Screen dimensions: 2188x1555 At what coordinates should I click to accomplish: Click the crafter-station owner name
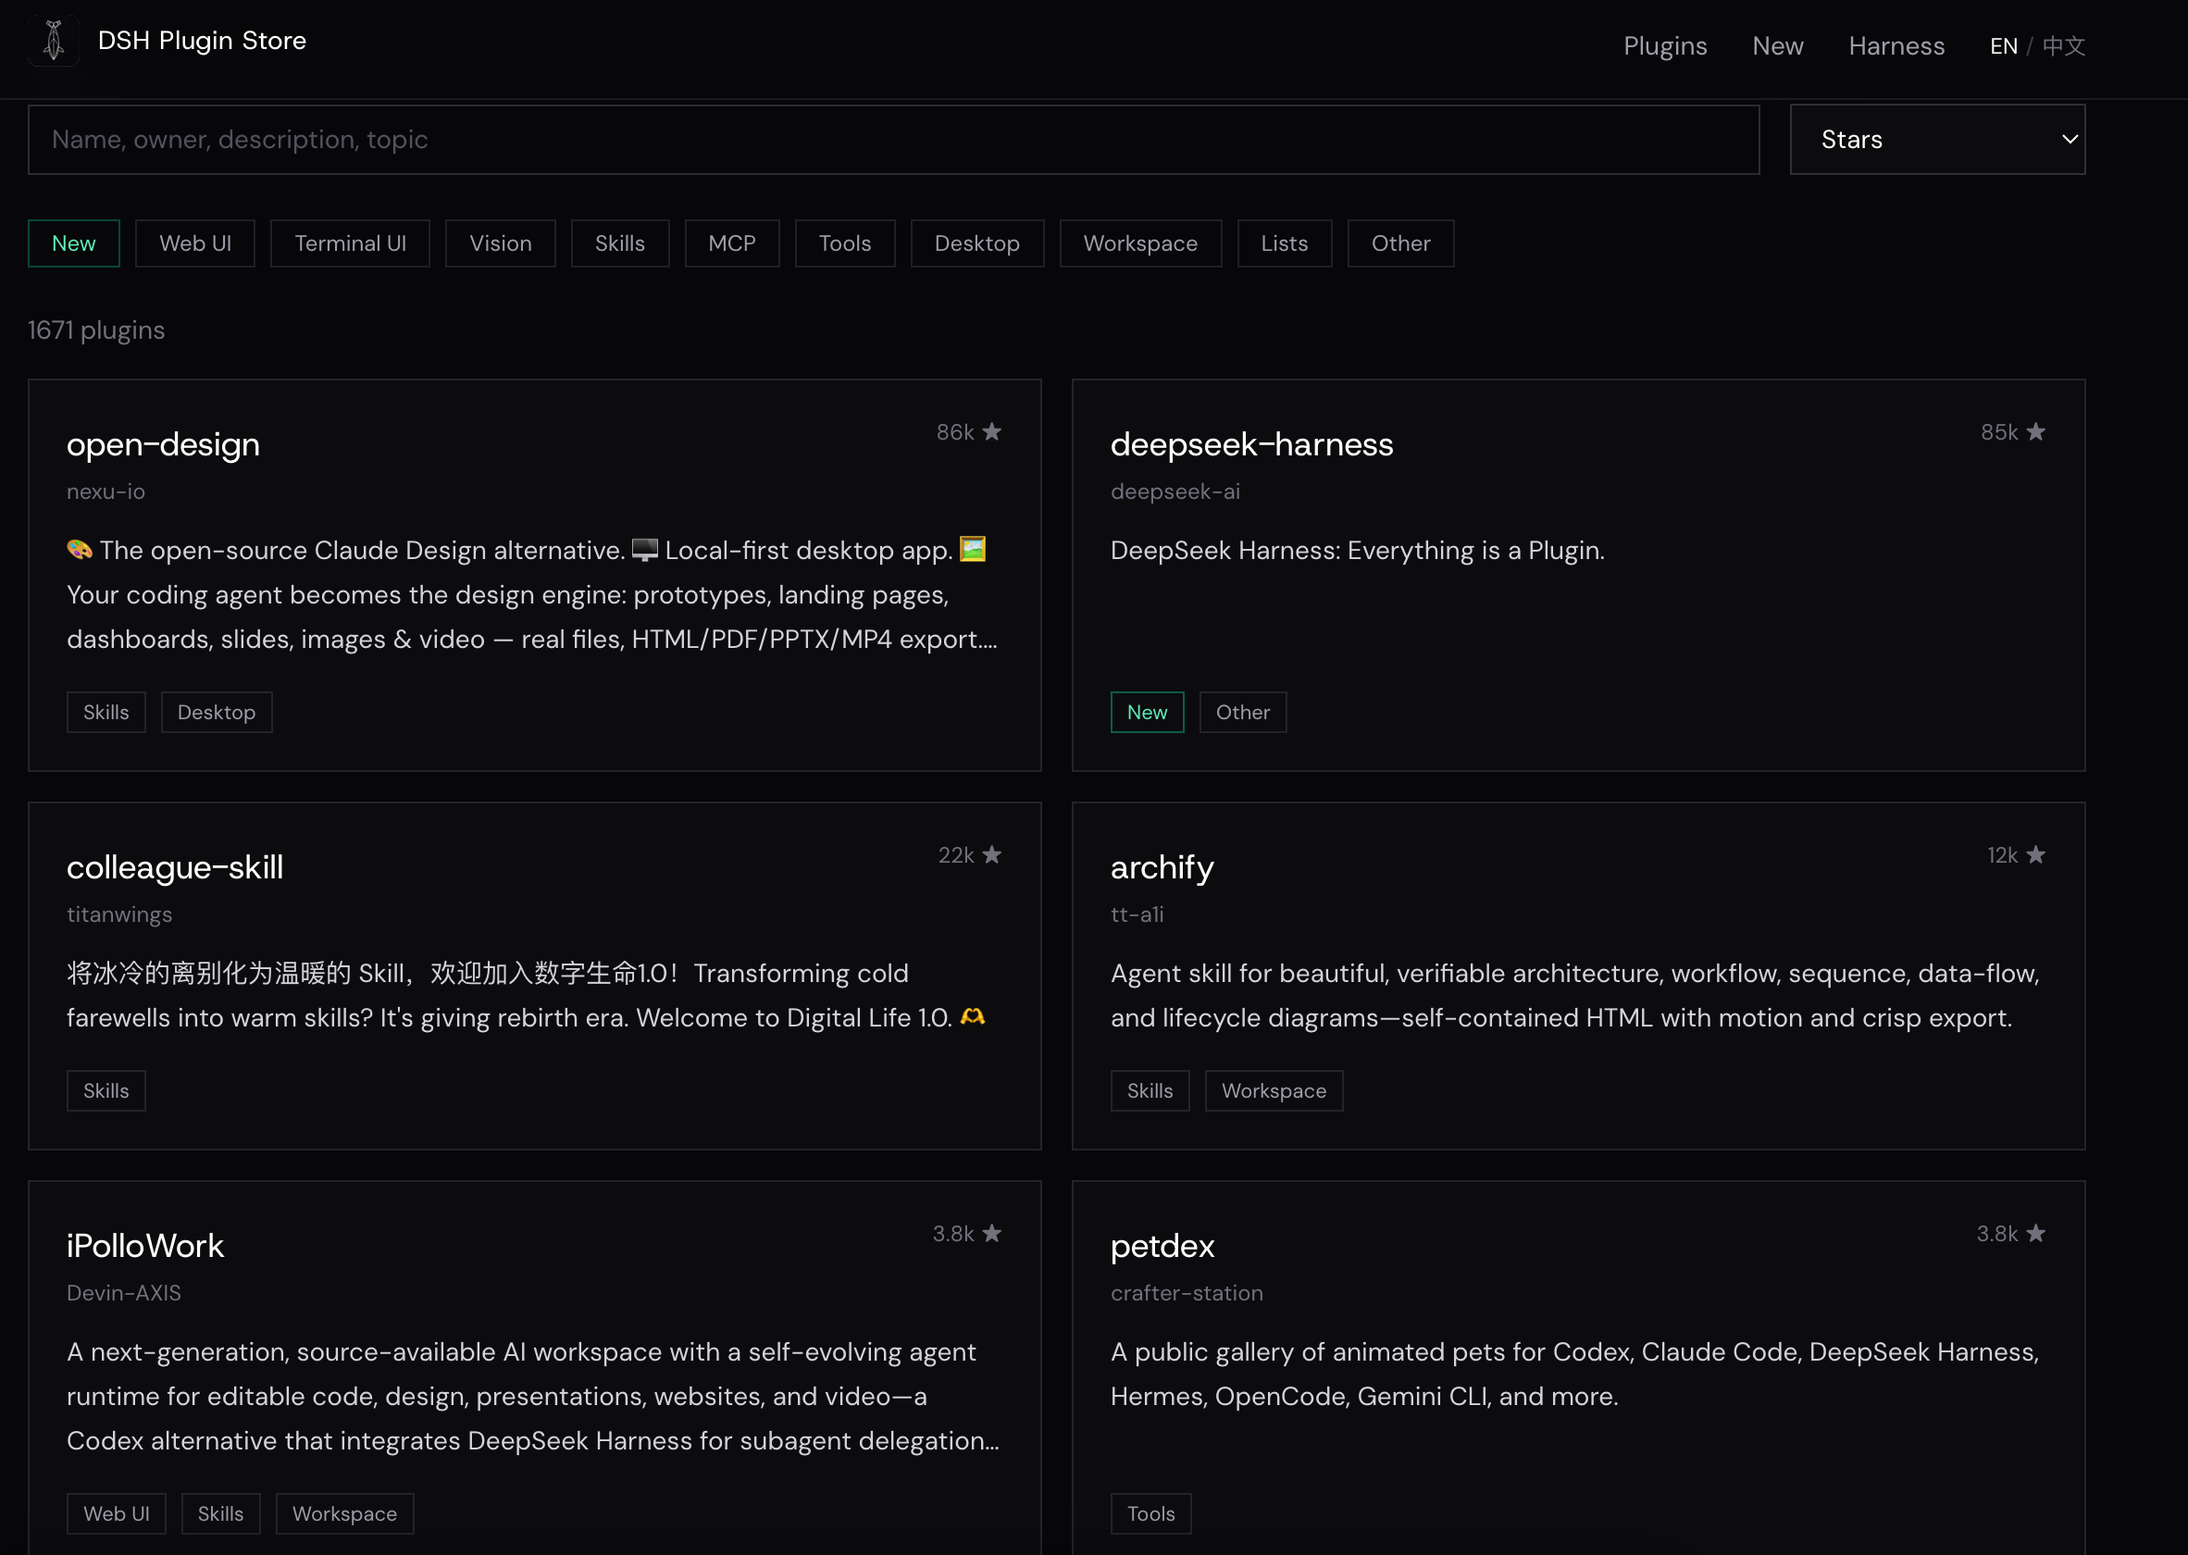click(1187, 1293)
